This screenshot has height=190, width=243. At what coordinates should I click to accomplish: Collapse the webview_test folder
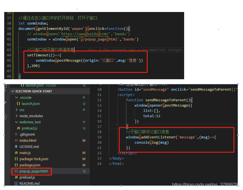[16, 122]
